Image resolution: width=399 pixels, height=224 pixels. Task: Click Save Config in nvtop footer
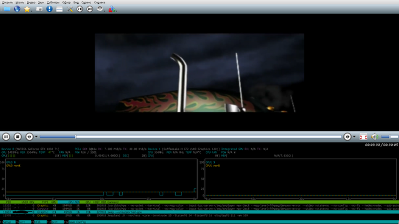click(x=77, y=222)
